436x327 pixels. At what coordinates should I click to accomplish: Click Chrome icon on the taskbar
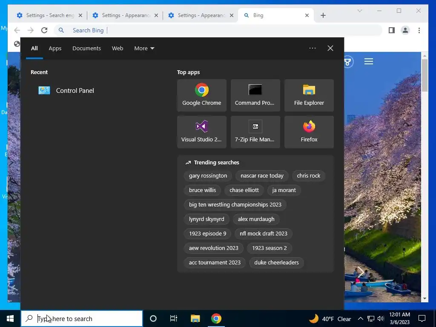click(216, 318)
